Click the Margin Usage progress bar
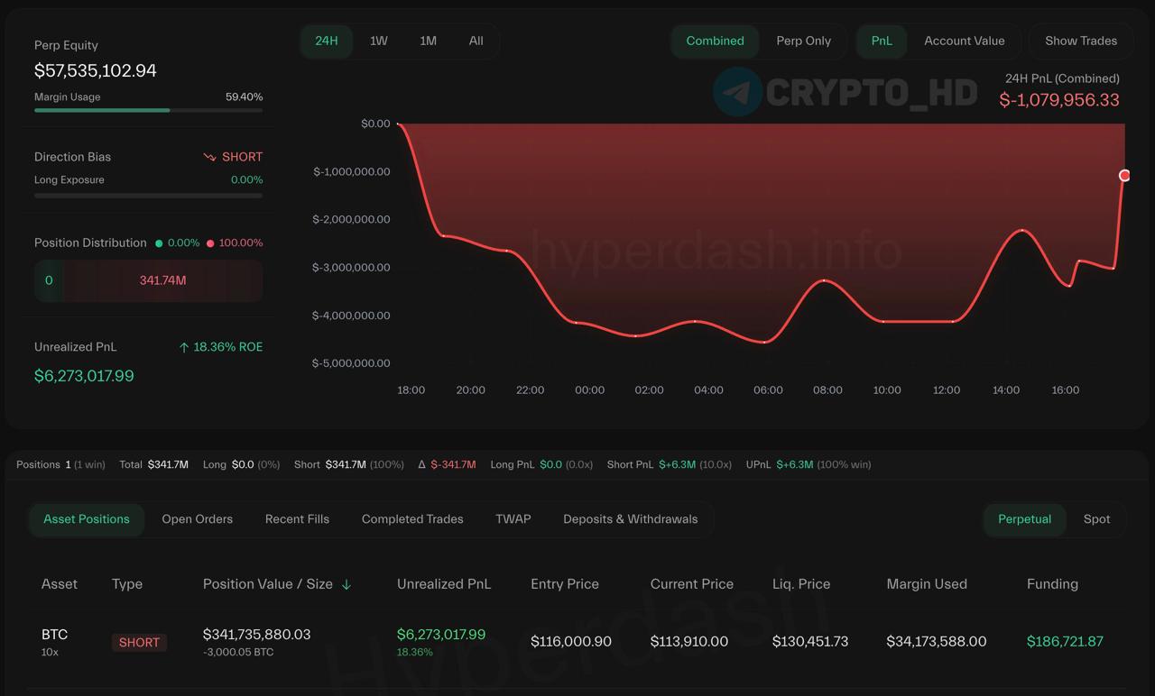The image size is (1155, 696). pyautogui.click(x=148, y=110)
